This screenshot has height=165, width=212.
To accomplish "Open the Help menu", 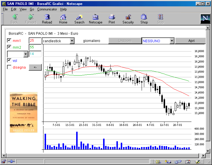I will pyautogui.click(x=63, y=9).
